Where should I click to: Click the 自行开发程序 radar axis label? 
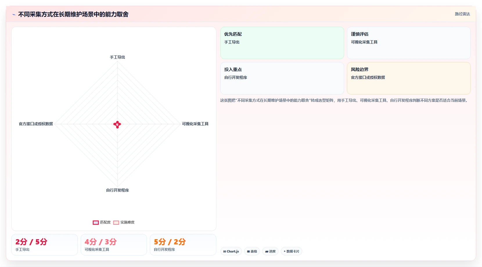click(x=117, y=190)
